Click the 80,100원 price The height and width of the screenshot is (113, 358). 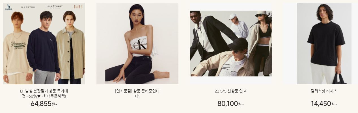tap(230, 104)
